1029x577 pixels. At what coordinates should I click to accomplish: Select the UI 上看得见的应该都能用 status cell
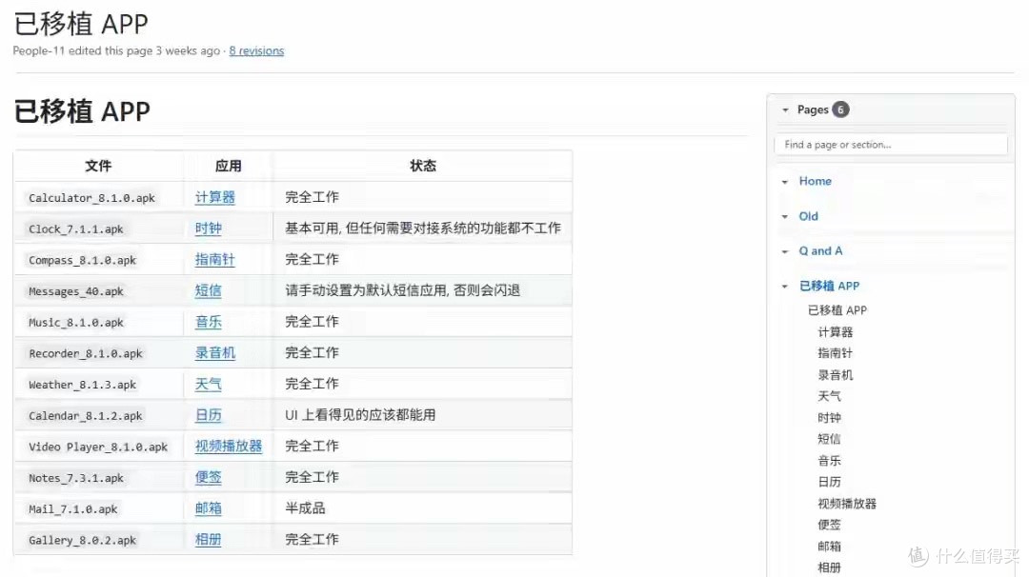pyautogui.click(x=423, y=415)
